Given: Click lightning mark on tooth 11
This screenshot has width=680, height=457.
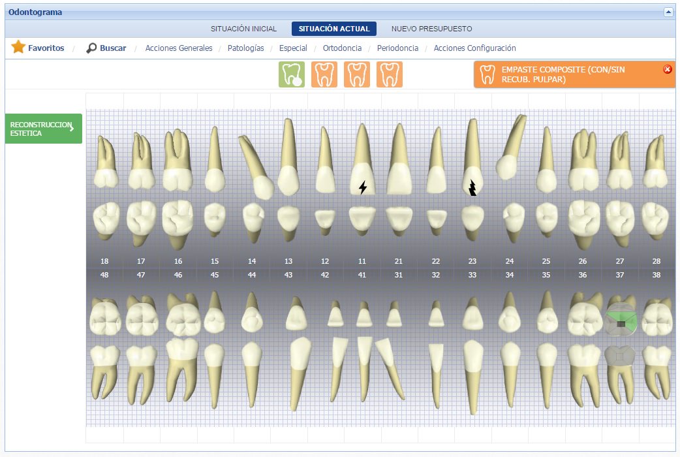Looking at the screenshot, I should pyautogui.click(x=363, y=187).
